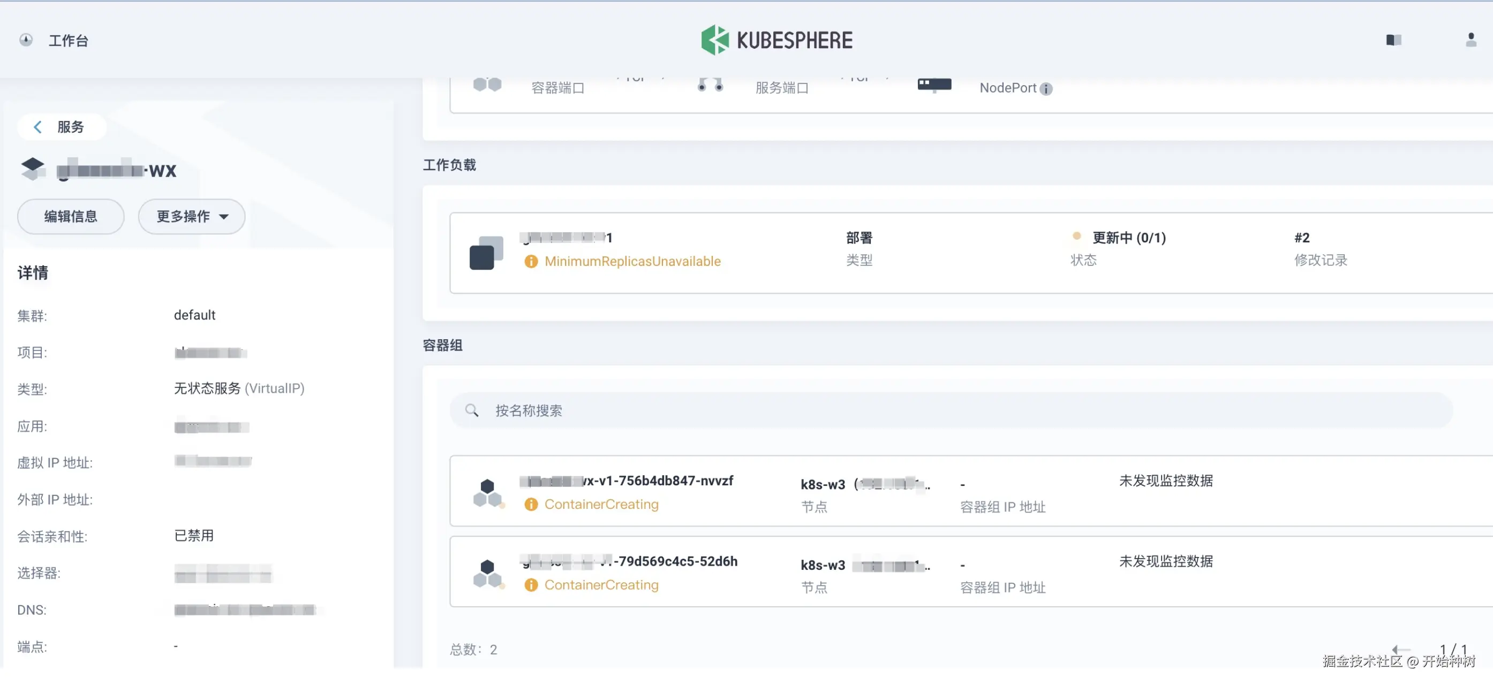The height and width of the screenshot is (686, 1493).
Task: Open pod ending in 79d569c4c5-52d6h
Action: tap(675, 561)
